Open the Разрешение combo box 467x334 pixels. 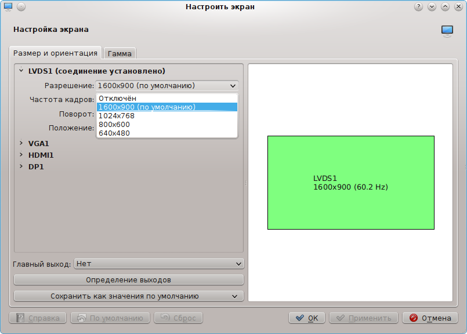point(167,86)
